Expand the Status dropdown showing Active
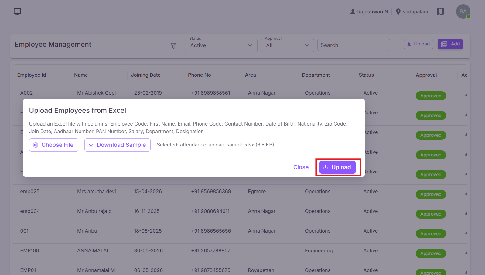This screenshot has width=485, height=275. point(221,45)
